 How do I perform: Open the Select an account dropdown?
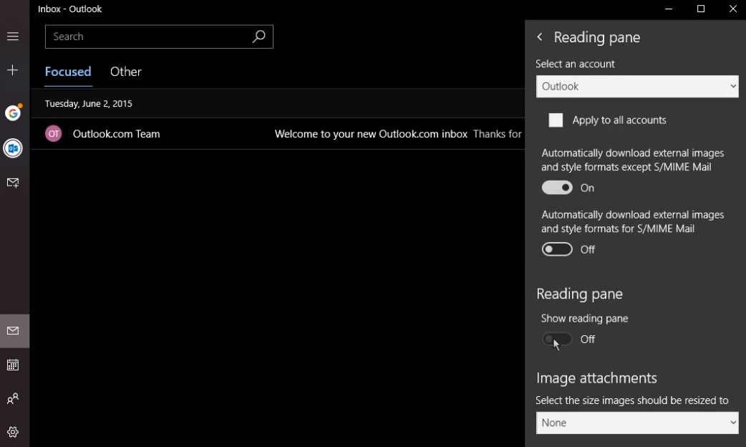(x=637, y=87)
